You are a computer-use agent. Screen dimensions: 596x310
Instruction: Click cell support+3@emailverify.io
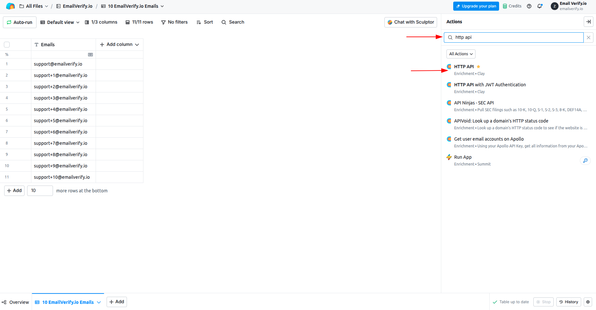click(64, 98)
